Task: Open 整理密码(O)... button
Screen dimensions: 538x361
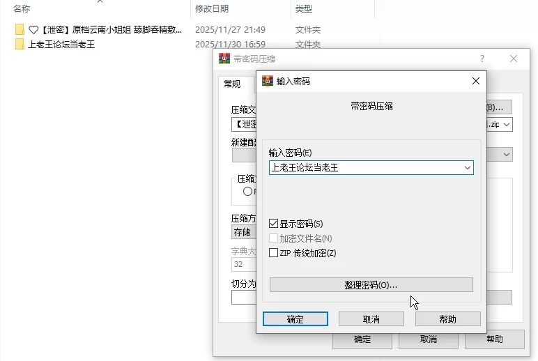Action: click(371, 285)
